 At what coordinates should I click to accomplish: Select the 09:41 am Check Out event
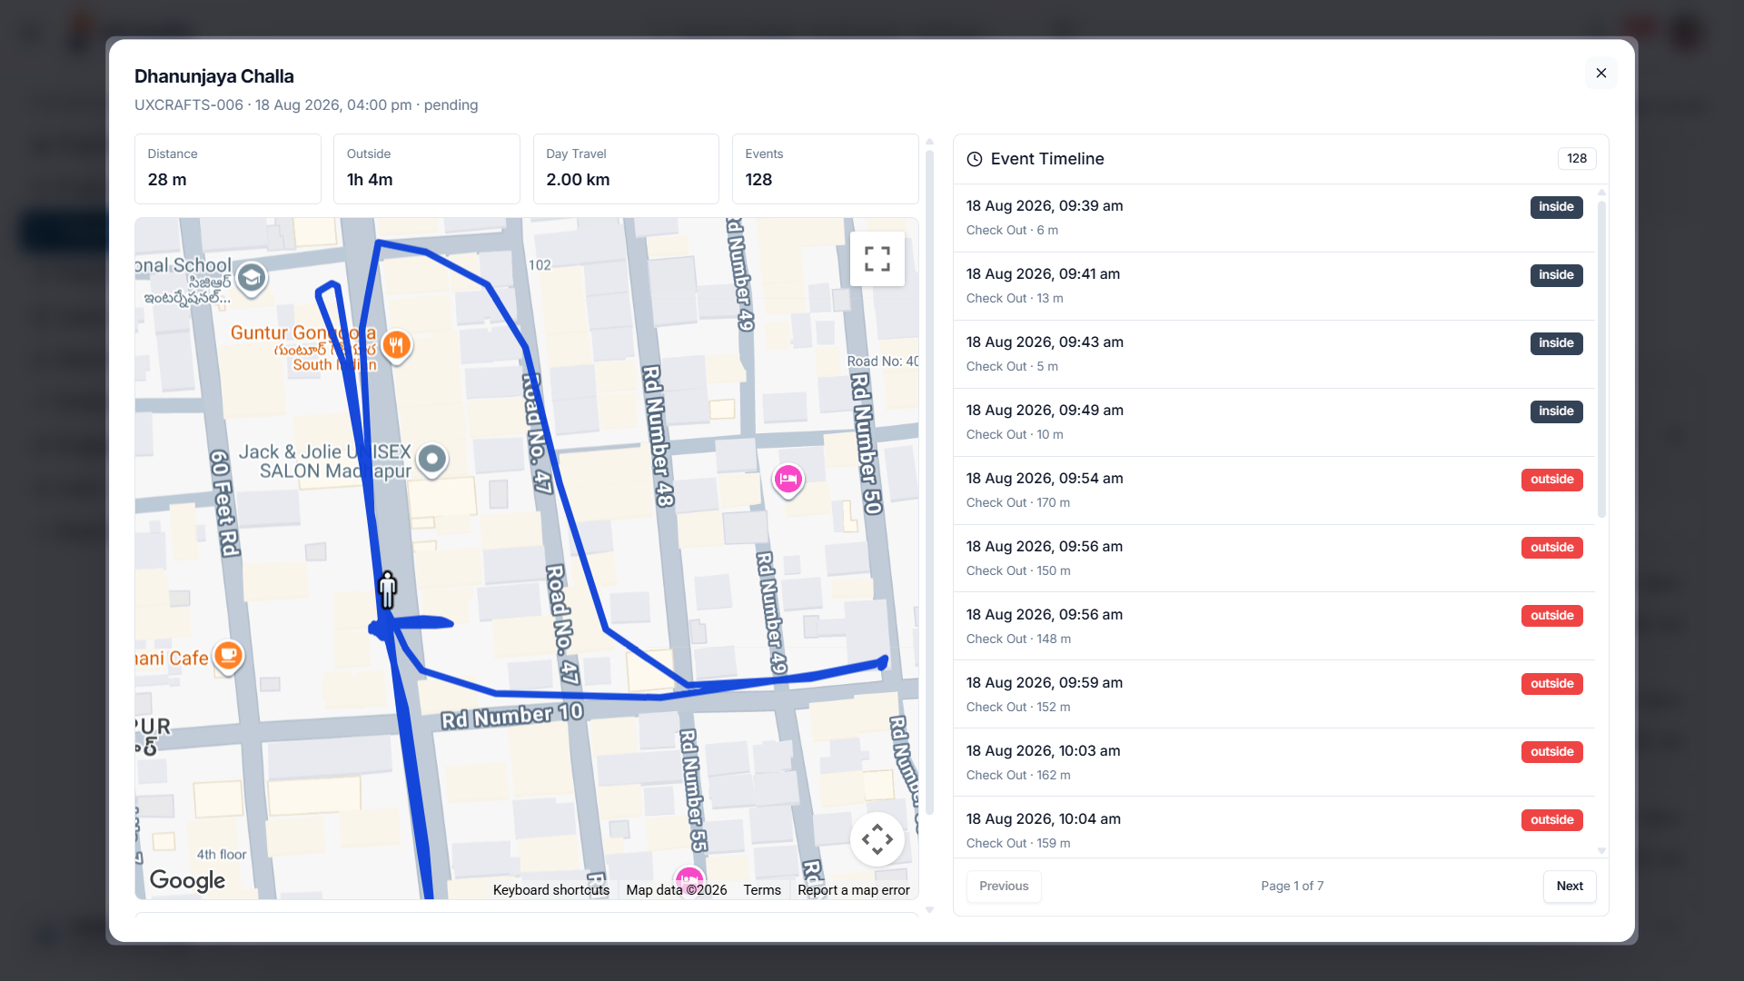click(x=1274, y=286)
